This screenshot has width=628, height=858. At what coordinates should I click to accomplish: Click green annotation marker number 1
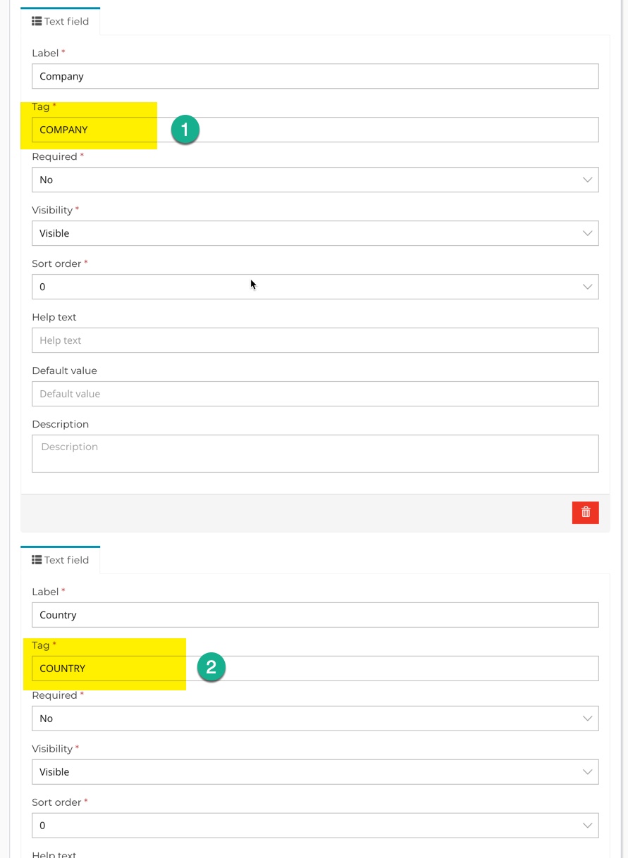pos(185,130)
